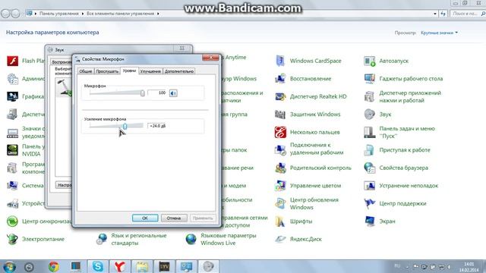
Task: Open Панель задач и меню Пуск icon
Action: (x=370, y=132)
